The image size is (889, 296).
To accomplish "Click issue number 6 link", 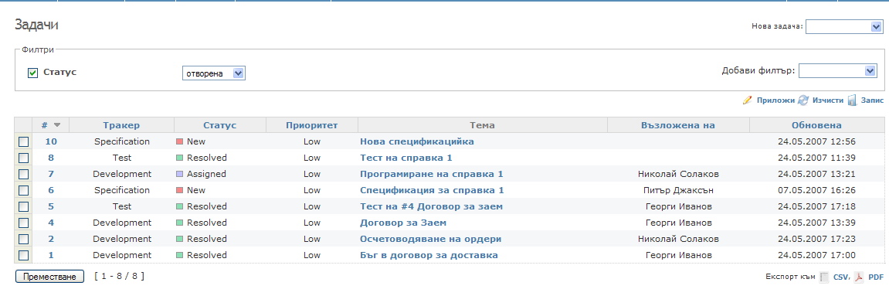I will tap(51, 190).
